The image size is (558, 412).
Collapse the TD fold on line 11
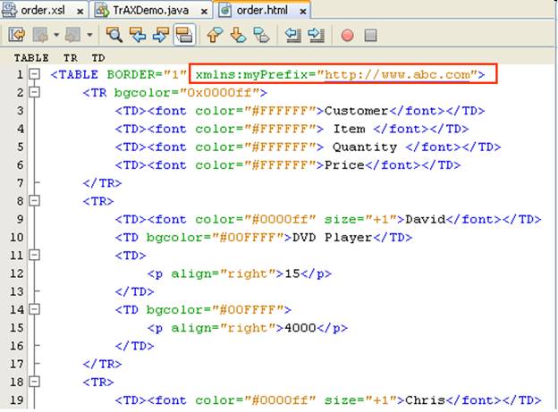(35, 255)
